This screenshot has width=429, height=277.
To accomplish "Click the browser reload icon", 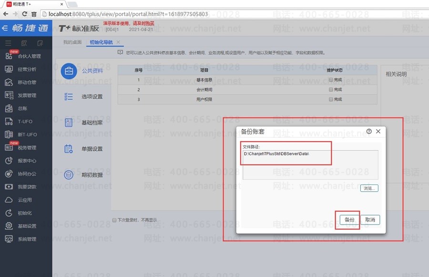I will tap(25, 14).
